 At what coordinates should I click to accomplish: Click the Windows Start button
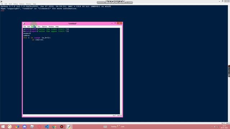pos(3,126)
